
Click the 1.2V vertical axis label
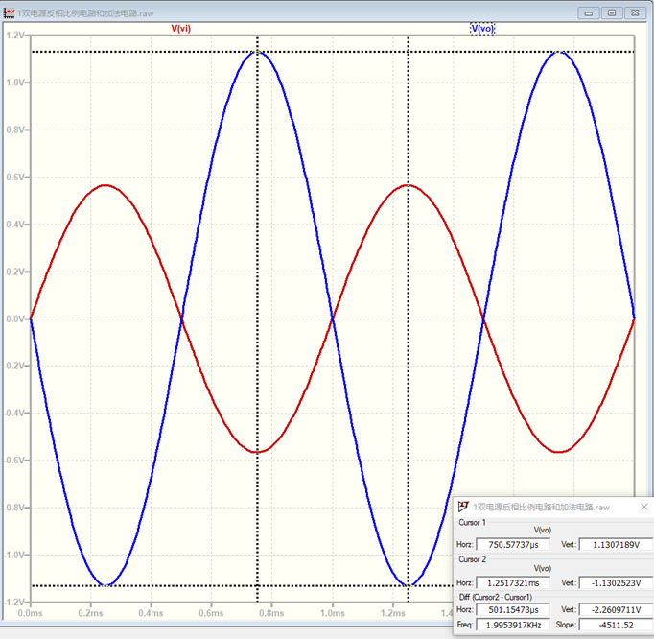pos(15,35)
